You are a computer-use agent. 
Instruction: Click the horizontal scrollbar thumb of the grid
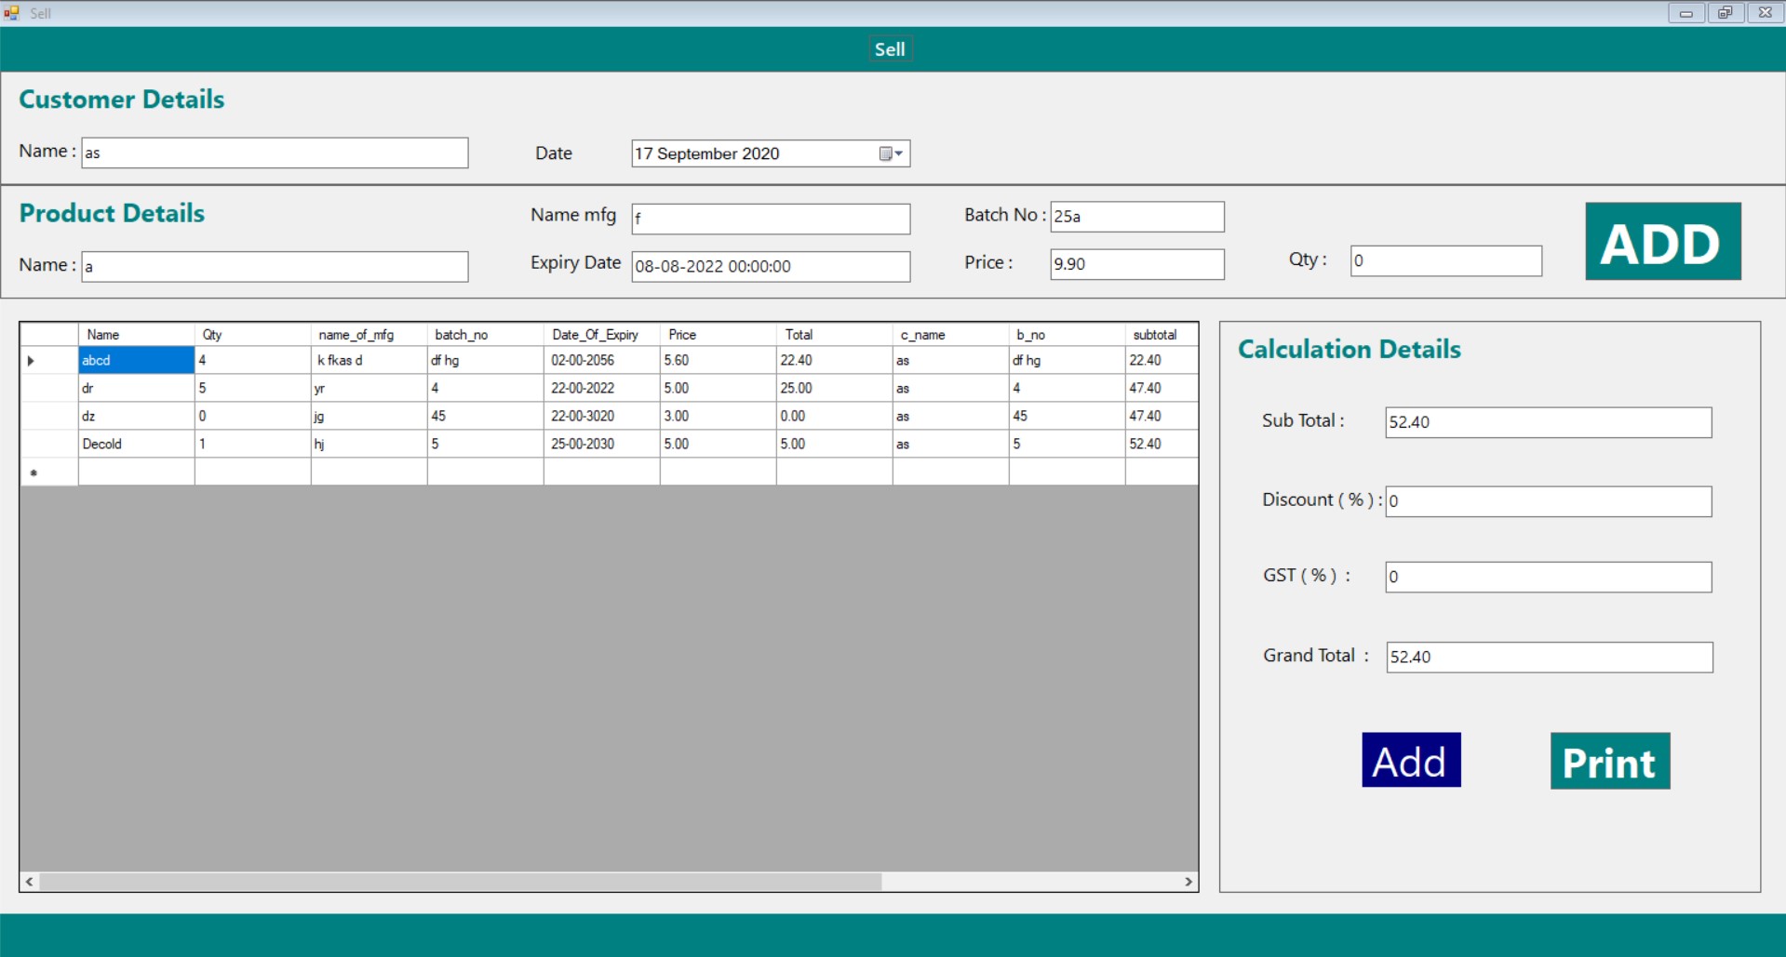pos(460,882)
